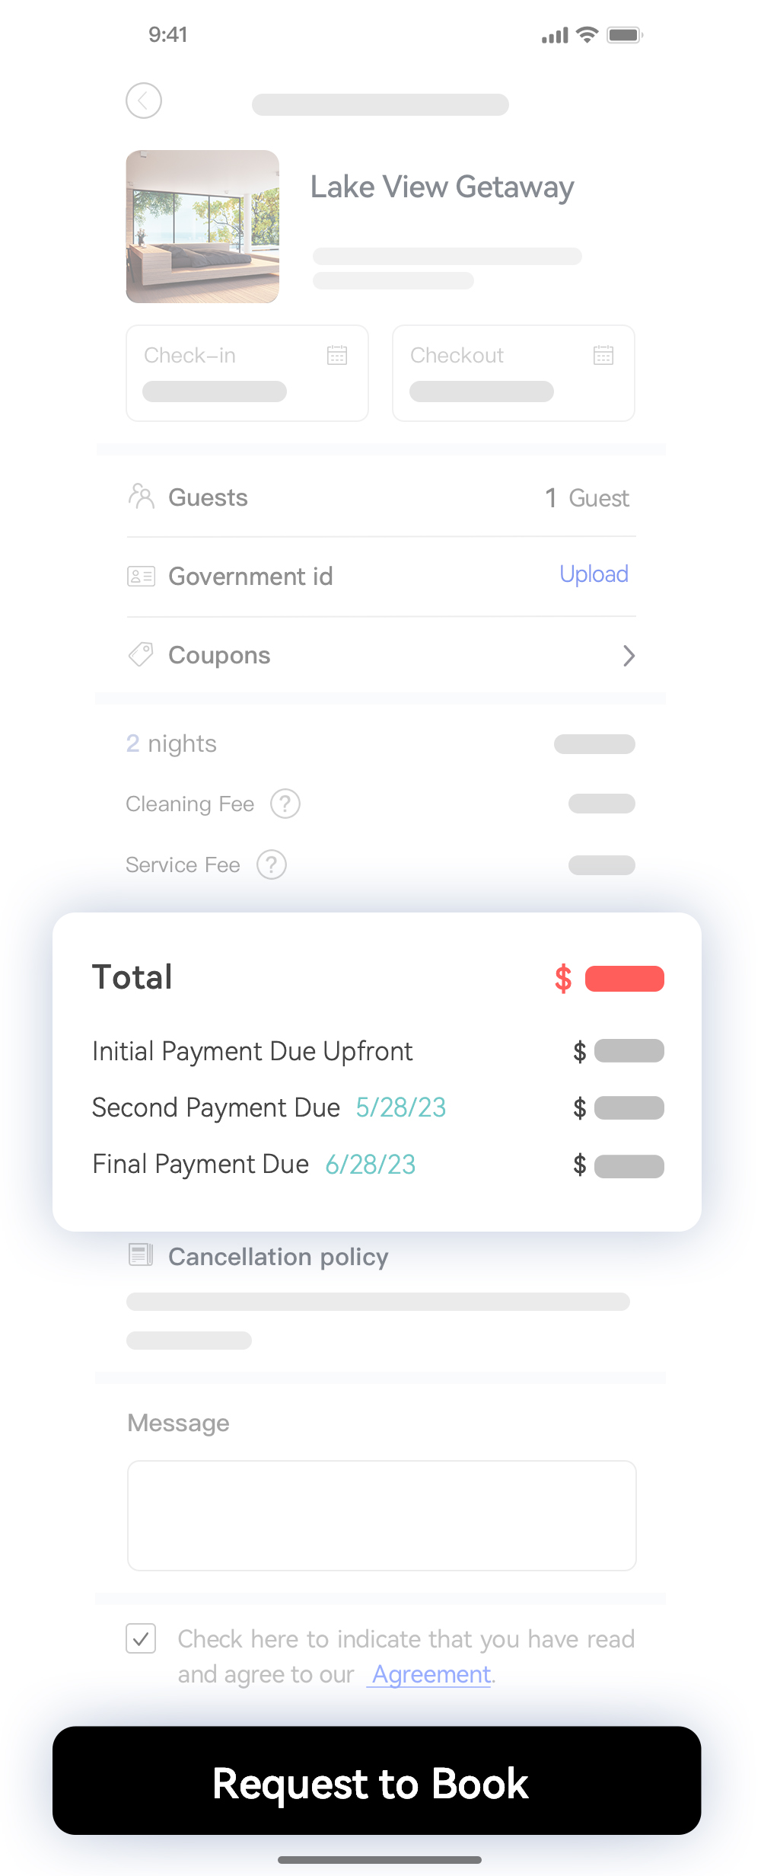Tap the back arrow circle icon
The height and width of the screenshot is (1876, 761).
pyautogui.click(x=144, y=101)
